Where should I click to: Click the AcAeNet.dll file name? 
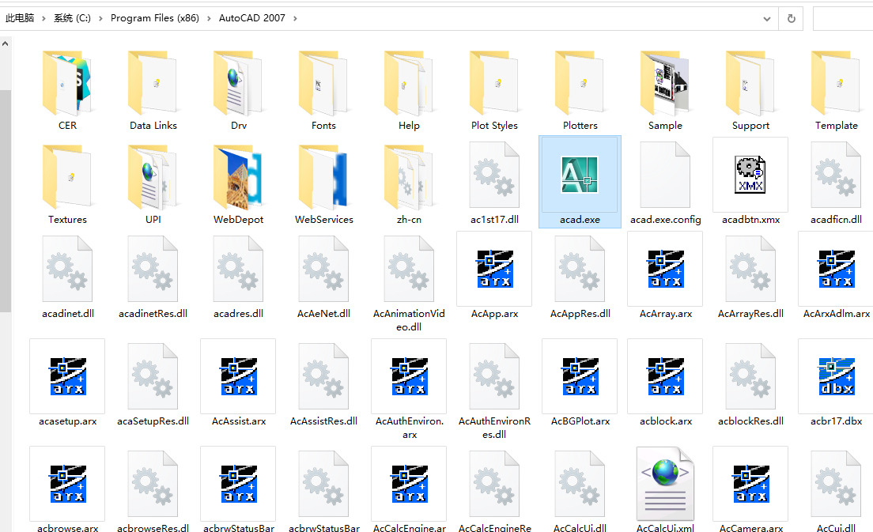pyautogui.click(x=323, y=314)
